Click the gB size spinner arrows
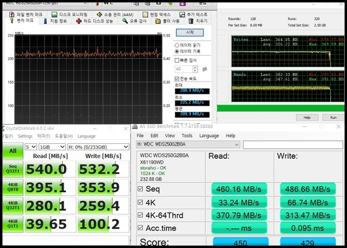The height and width of the screenshot is (248, 347). pyautogui.click(x=195, y=69)
